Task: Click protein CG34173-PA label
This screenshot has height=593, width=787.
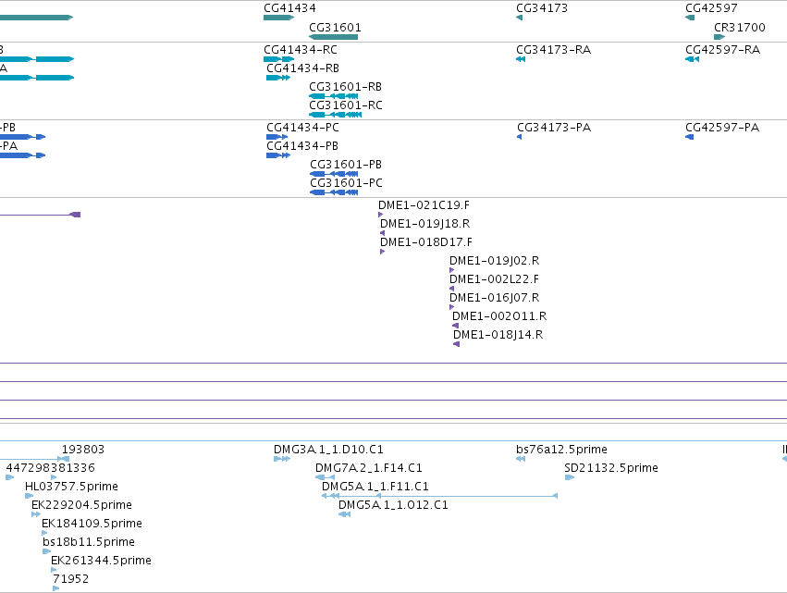Action: pos(554,128)
